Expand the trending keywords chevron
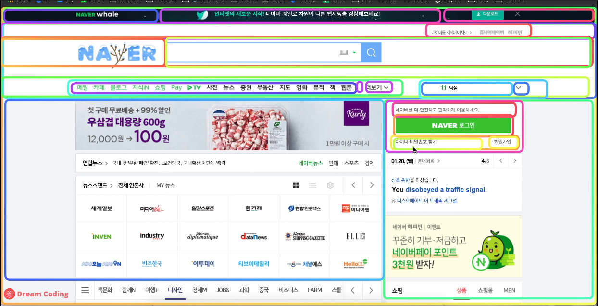Screen dimensions: 598x306 tap(519, 88)
